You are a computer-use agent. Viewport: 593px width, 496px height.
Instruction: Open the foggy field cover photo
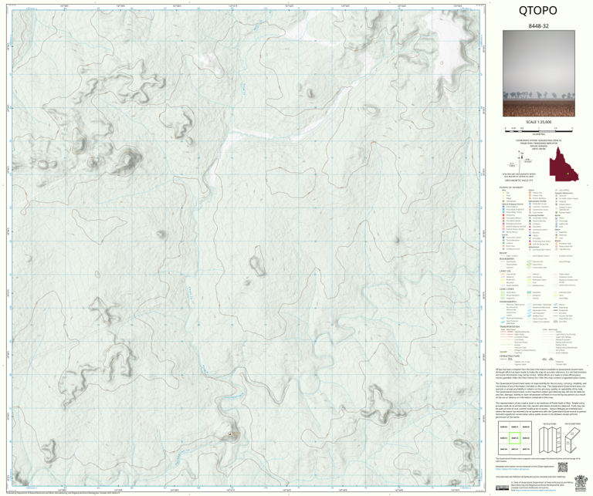coord(538,73)
